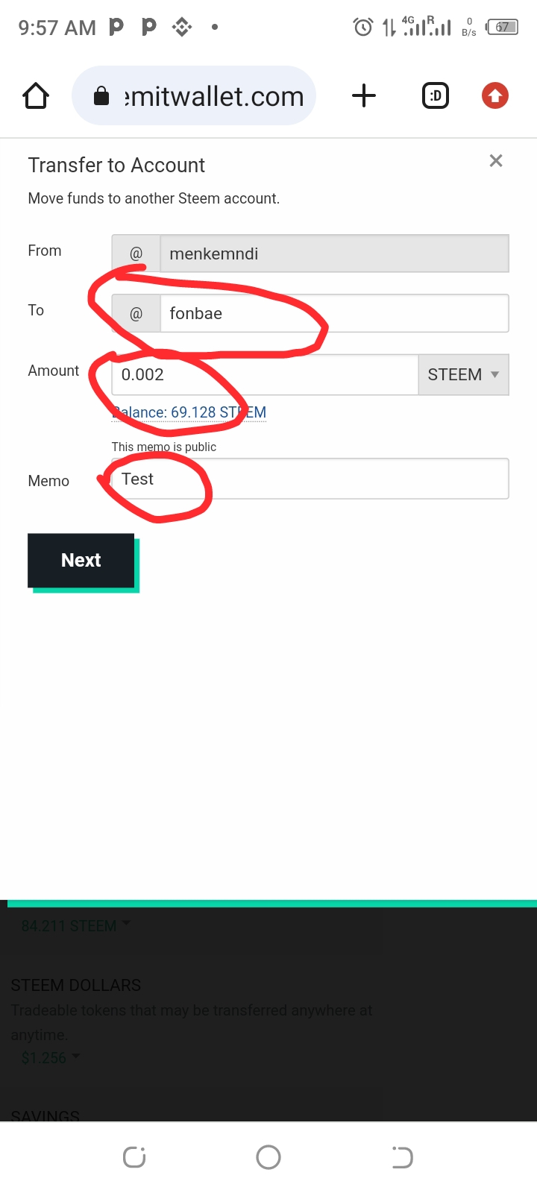This screenshot has width=537, height=1193.
Task: Tap the Android back navigation icon
Action: 402,1157
